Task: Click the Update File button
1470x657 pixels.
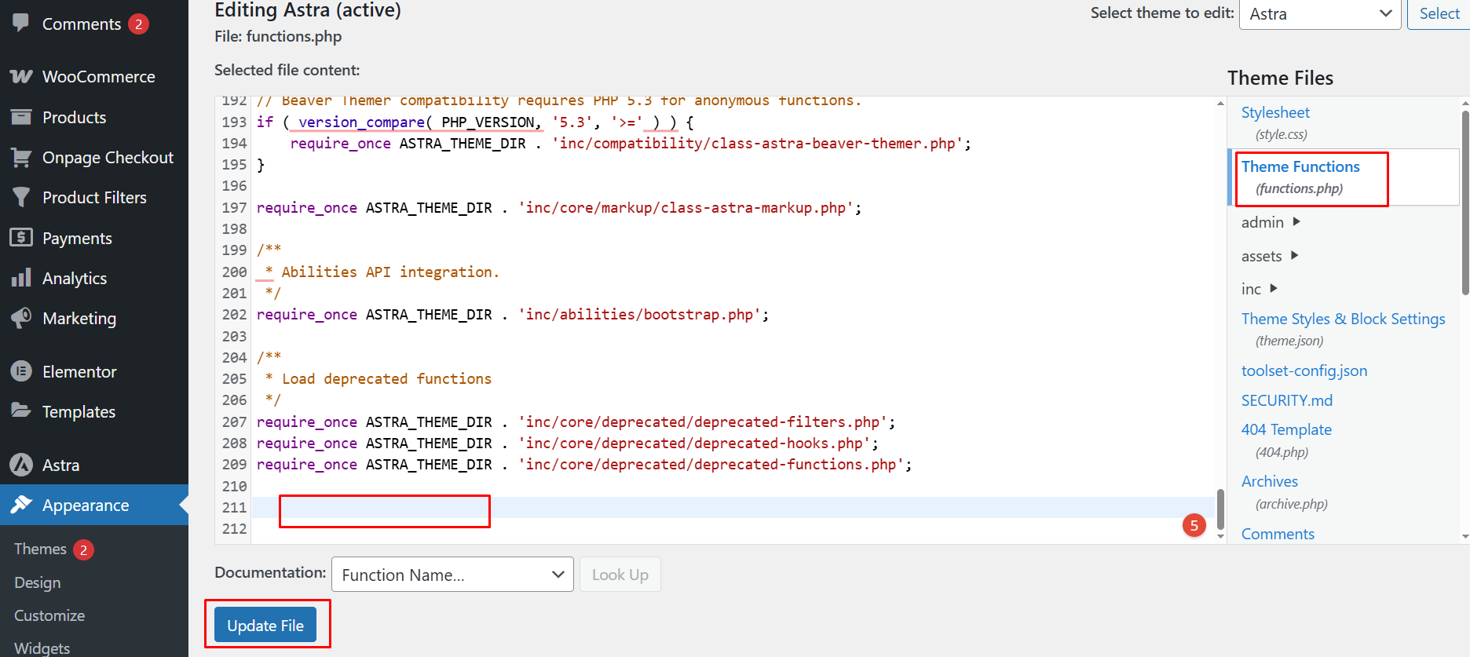Action: click(265, 625)
